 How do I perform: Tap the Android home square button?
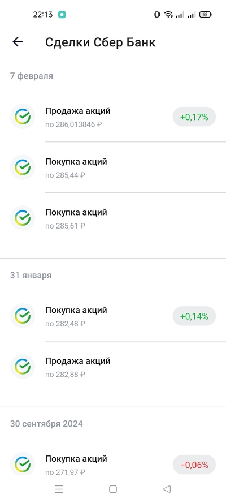[112, 489]
